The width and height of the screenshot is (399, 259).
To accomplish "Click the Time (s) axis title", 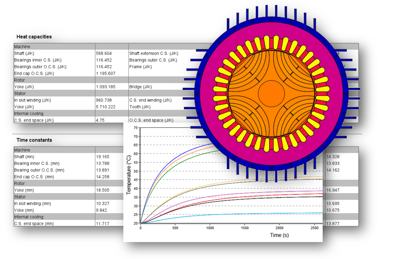I will 279,235.
